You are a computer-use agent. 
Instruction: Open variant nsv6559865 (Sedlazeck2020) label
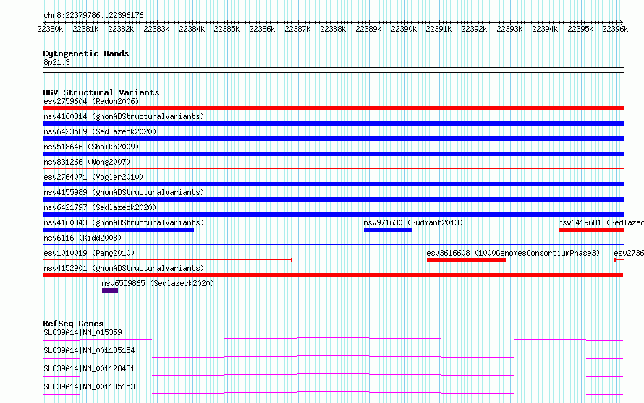[x=158, y=283]
